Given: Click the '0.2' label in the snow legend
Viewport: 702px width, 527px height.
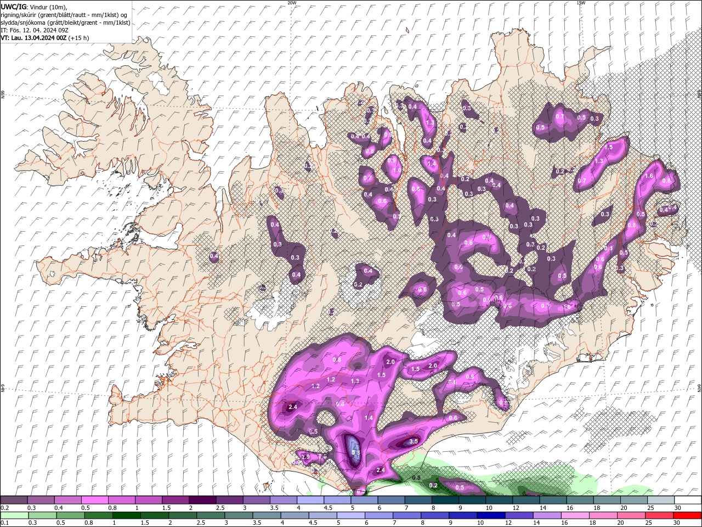Looking at the screenshot, I should pyautogui.click(x=4, y=508).
